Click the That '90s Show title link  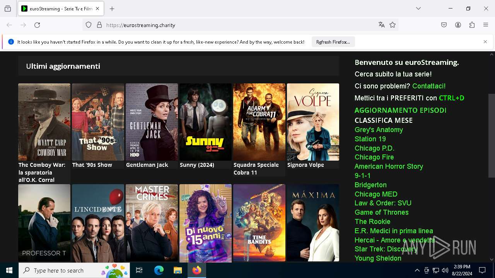click(92, 165)
